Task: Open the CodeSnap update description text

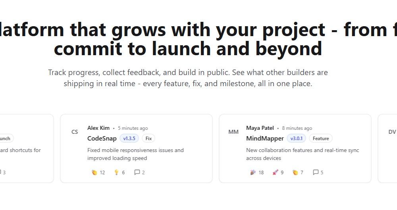Action: tap(135, 154)
